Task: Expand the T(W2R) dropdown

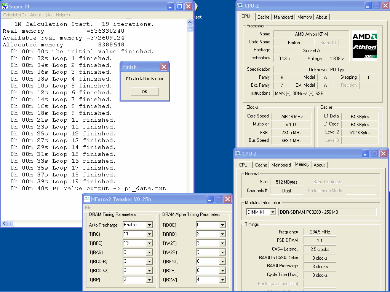Action: tap(222, 252)
